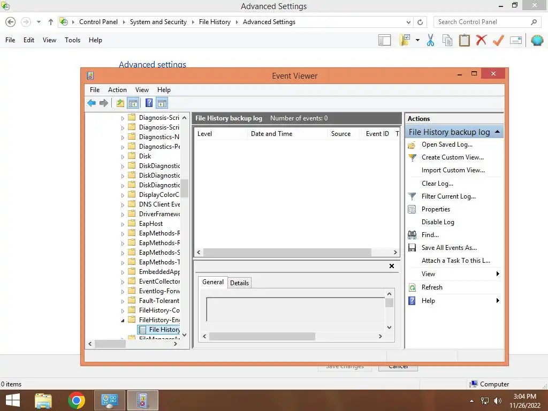Switch to the Details tab
Viewport: 548px width, 411px height.
(239, 283)
